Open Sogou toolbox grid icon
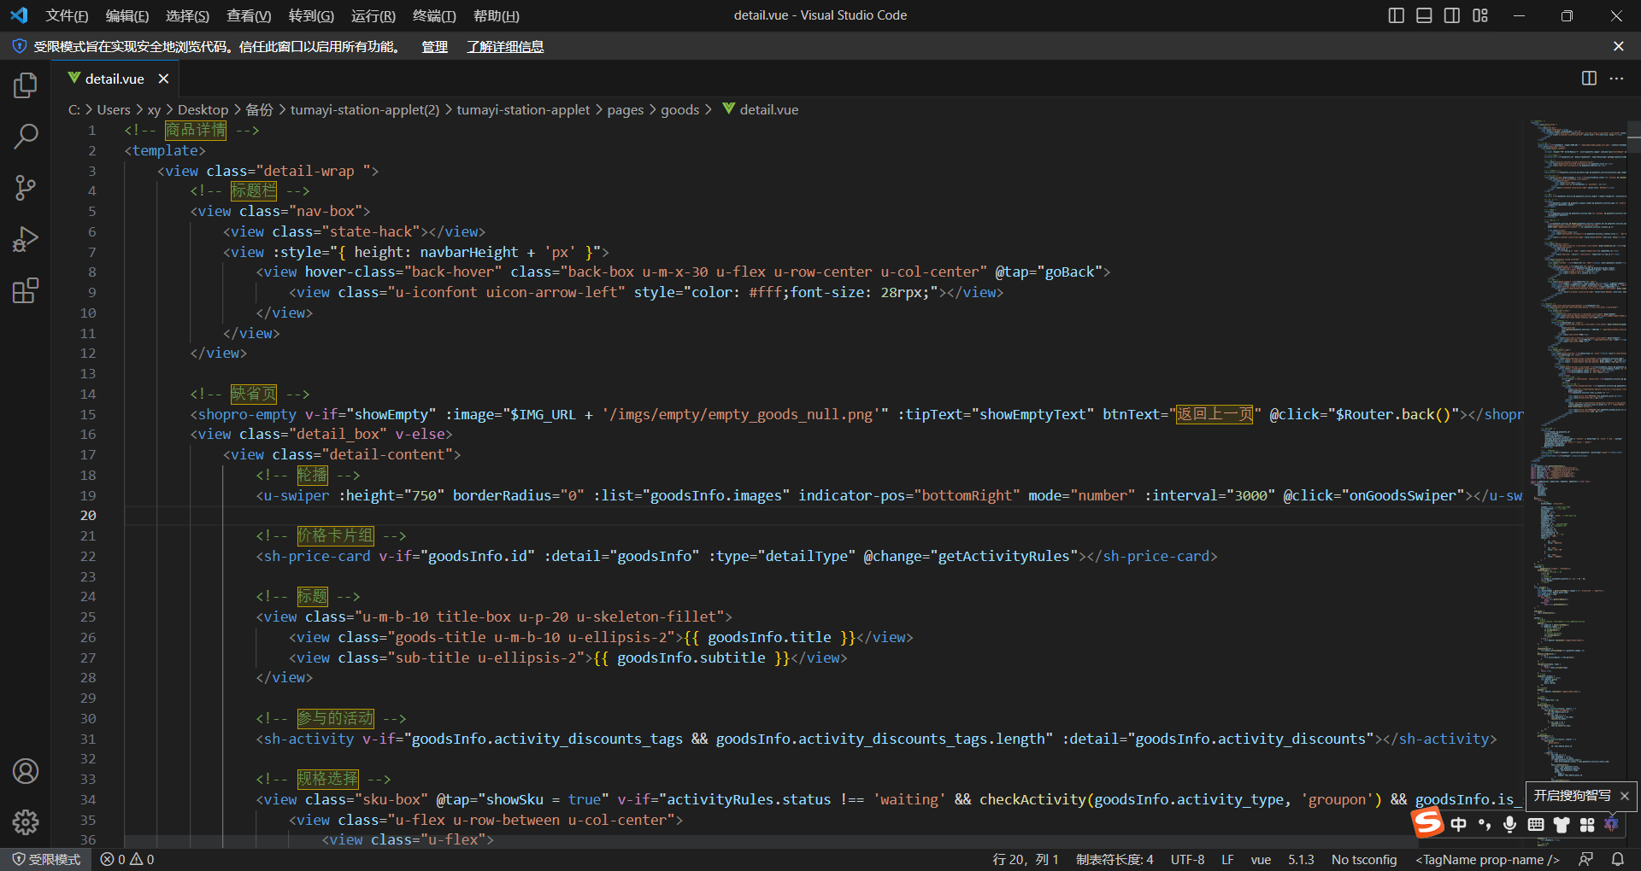The image size is (1641, 871). click(x=1587, y=824)
